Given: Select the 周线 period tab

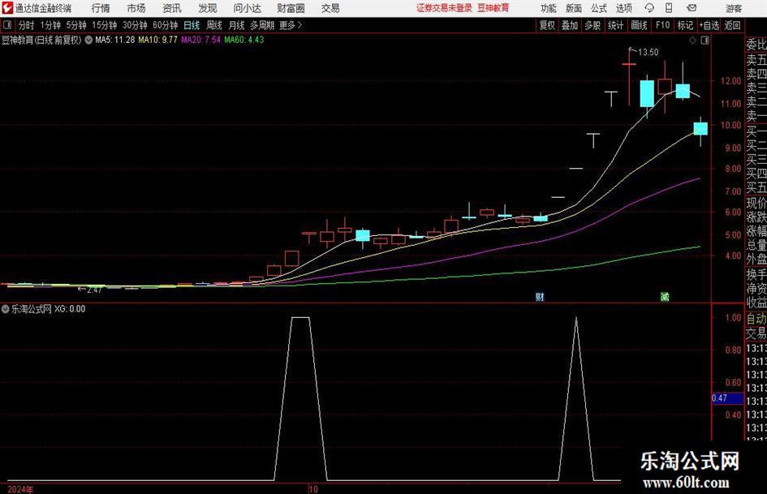Looking at the screenshot, I should coord(214,25).
